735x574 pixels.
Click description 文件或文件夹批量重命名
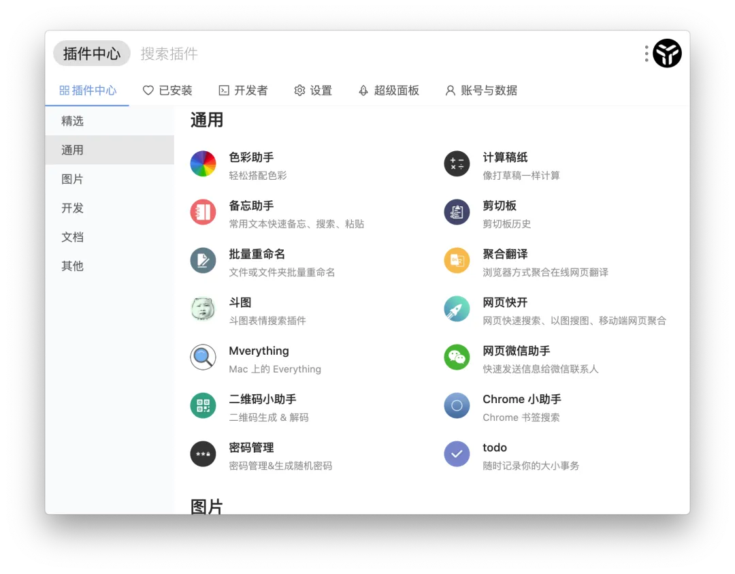[x=282, y=272]
